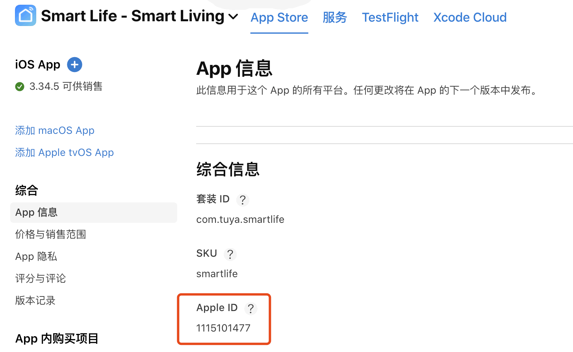Open the TestFlight tab
The image size is (573, 352).
click(390, 17)
